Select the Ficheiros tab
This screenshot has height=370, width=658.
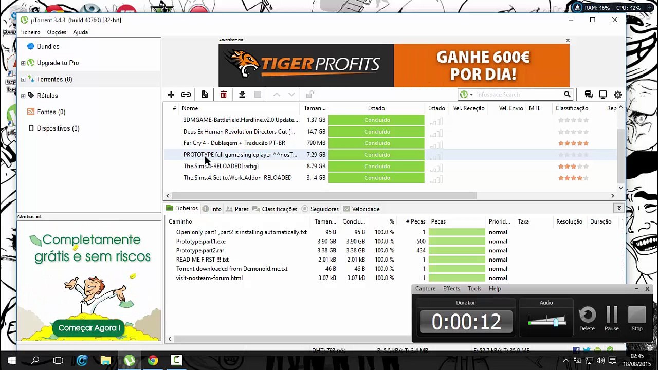182,208
